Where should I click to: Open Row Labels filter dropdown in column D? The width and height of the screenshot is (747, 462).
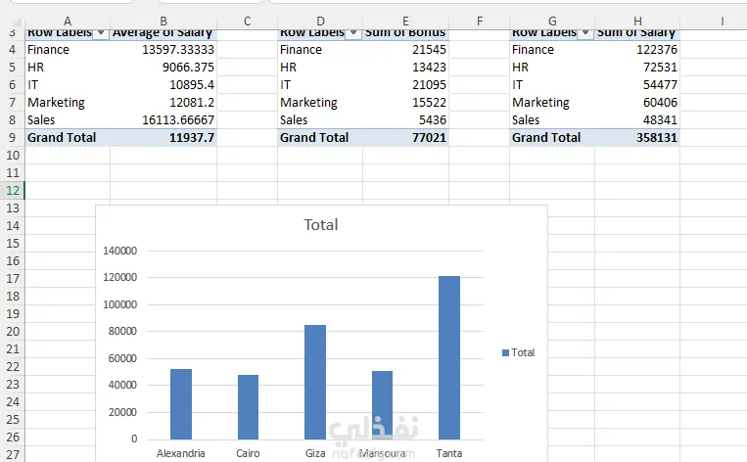[353, 33]
